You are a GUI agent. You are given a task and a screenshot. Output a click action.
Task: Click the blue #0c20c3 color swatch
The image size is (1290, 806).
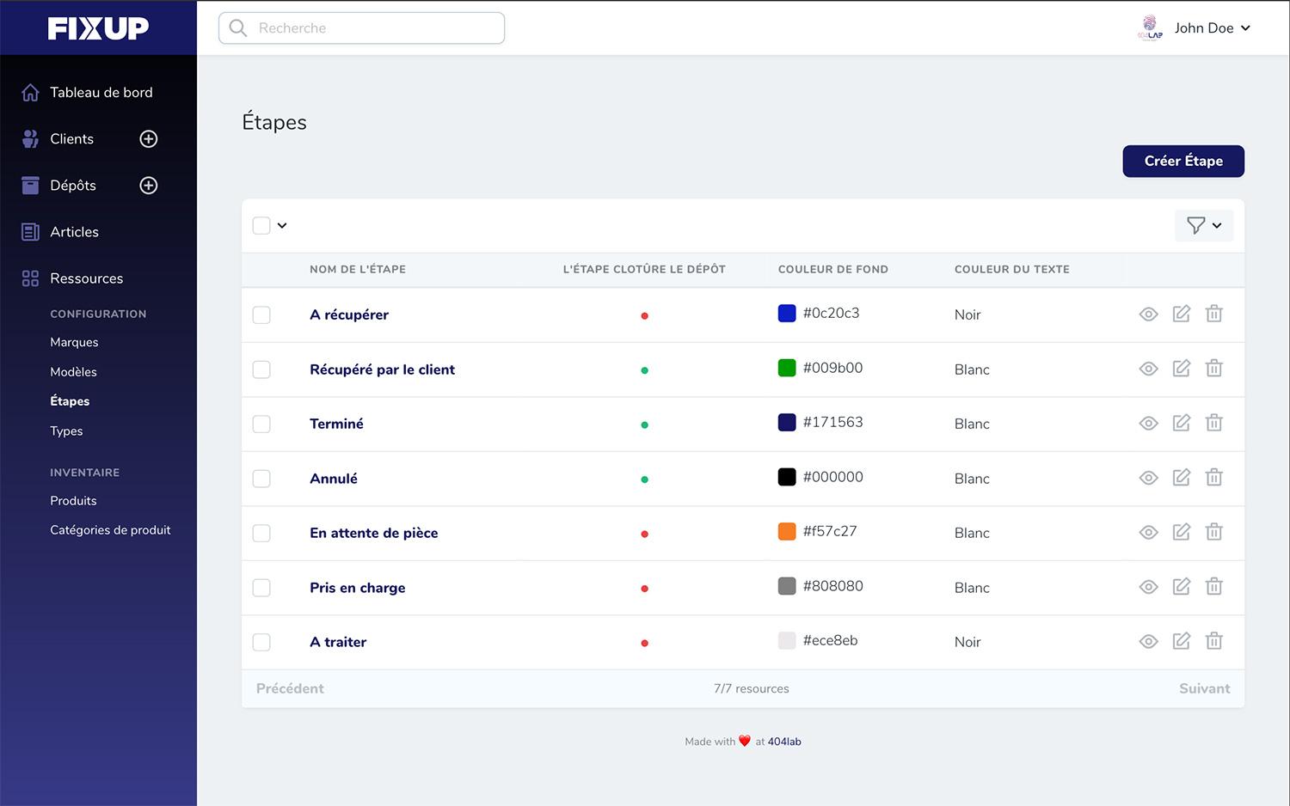tap(787, 314)
